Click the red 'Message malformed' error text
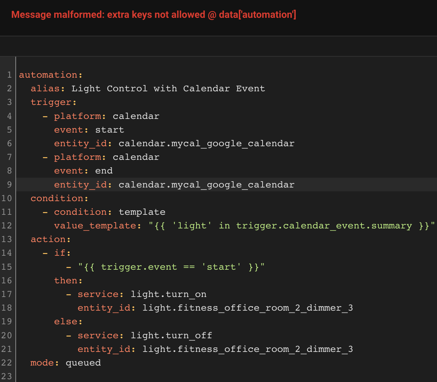This screenshot has height=382, width=437. pyautogui.click(x=153, y=15)
